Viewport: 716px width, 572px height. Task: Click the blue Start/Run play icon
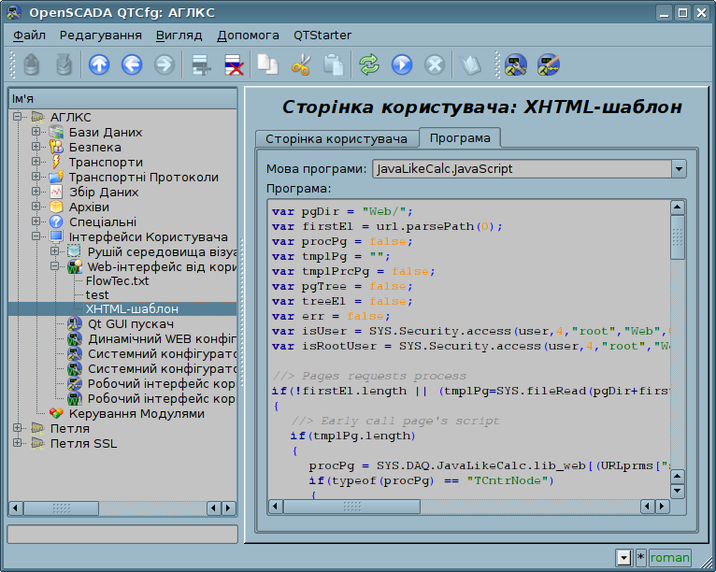coord(402,64)
